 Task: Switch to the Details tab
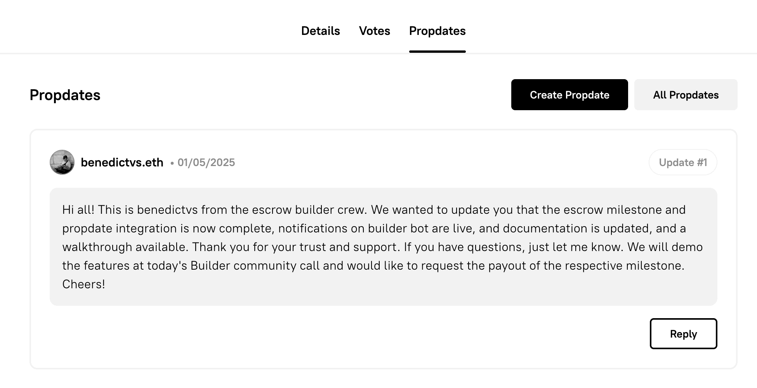(x=321, y=31)
